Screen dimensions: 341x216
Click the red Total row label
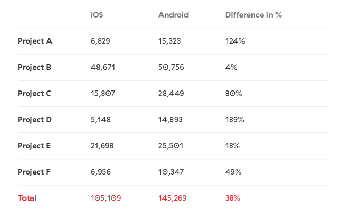click(27, 198)
